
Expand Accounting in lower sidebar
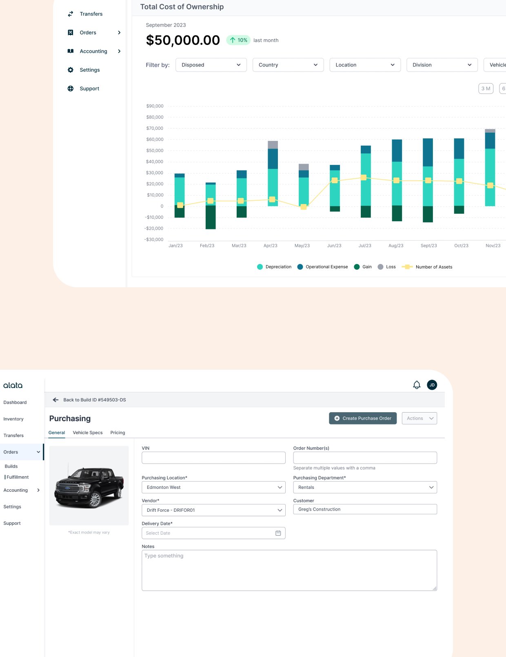(38, 490)
